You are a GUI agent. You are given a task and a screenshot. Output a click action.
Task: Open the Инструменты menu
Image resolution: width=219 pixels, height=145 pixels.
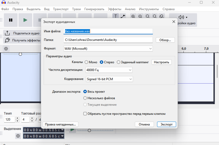click(149, 9)
